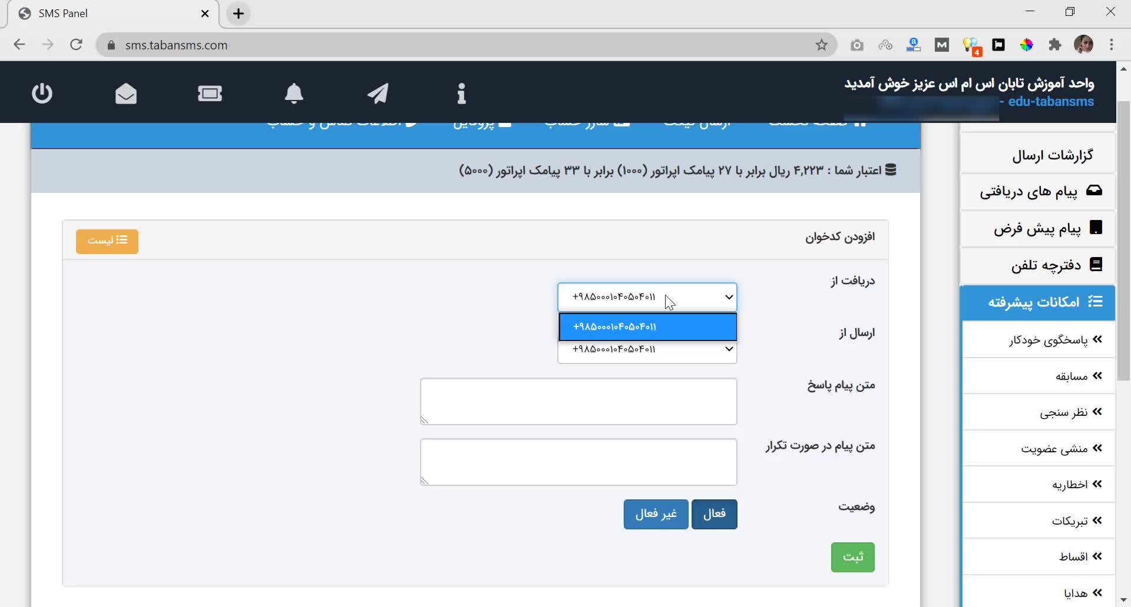Open اخطاریه submenu item
The width and height of the screenshot is (1131, 607).
(1039, 485)
